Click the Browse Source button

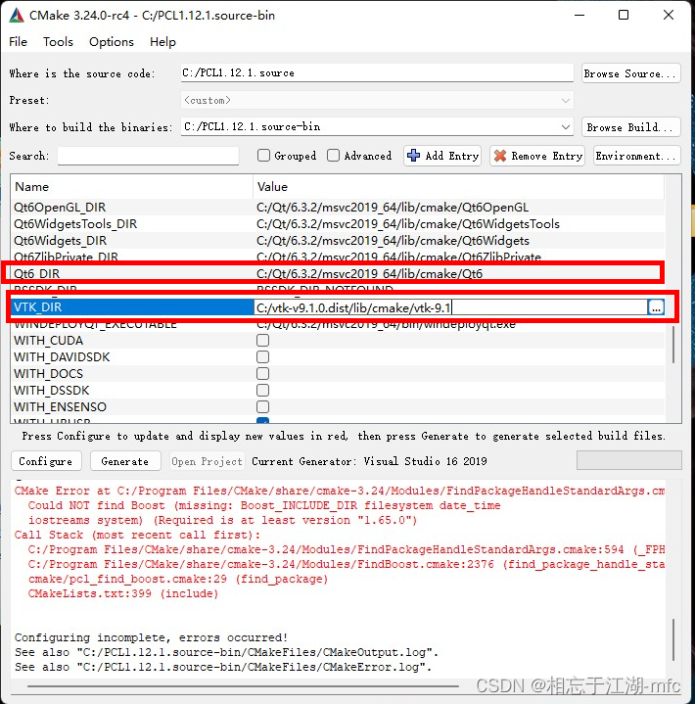tap(630, 73)
